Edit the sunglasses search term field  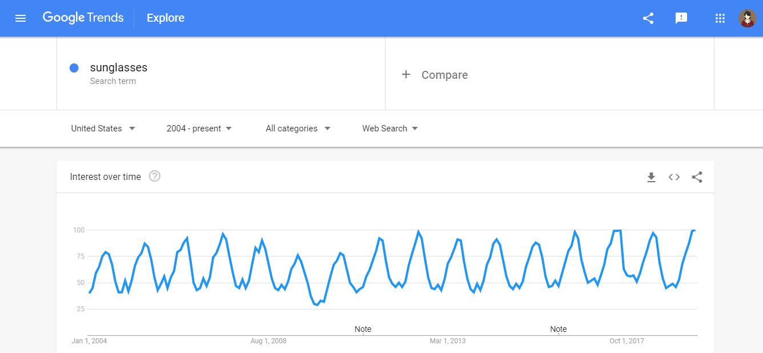pyautogui.click(x=119, y=68)
